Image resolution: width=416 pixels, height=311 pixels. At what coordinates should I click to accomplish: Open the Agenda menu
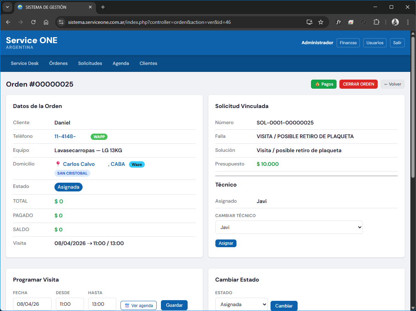coord(121,63)
